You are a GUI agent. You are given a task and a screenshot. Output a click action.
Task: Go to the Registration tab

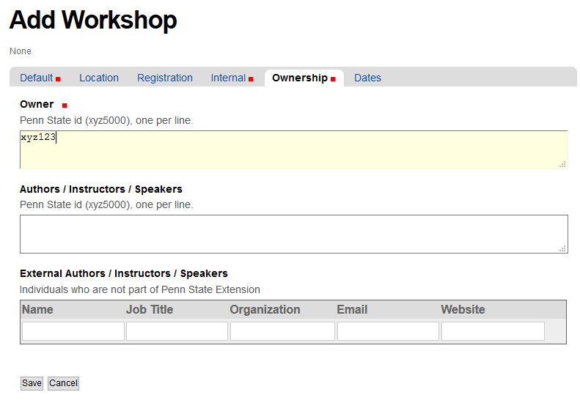point(165,78)
